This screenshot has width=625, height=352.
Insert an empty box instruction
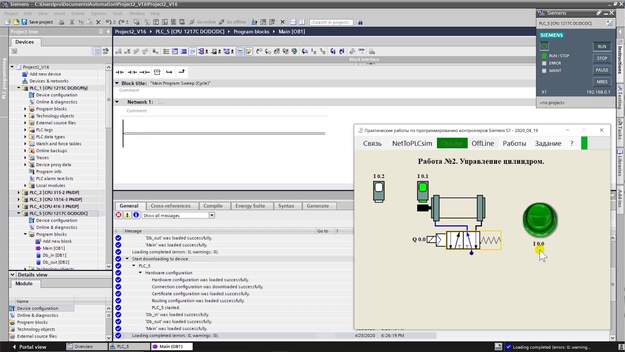click(x=157, y=72)
